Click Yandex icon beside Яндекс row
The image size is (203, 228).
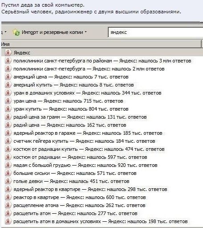8,53
